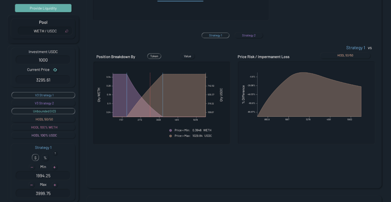The height and width of the screenshot is (202, 391).
Task: Click the Min increase plus icon
Action: click(55, 167)
